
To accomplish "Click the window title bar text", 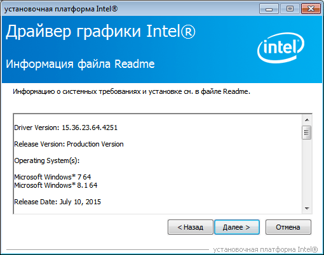I will [61, 9].
